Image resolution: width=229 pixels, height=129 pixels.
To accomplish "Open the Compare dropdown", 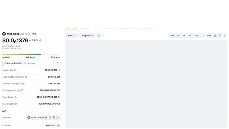I will pyautogui.click(x=87, y=36).
